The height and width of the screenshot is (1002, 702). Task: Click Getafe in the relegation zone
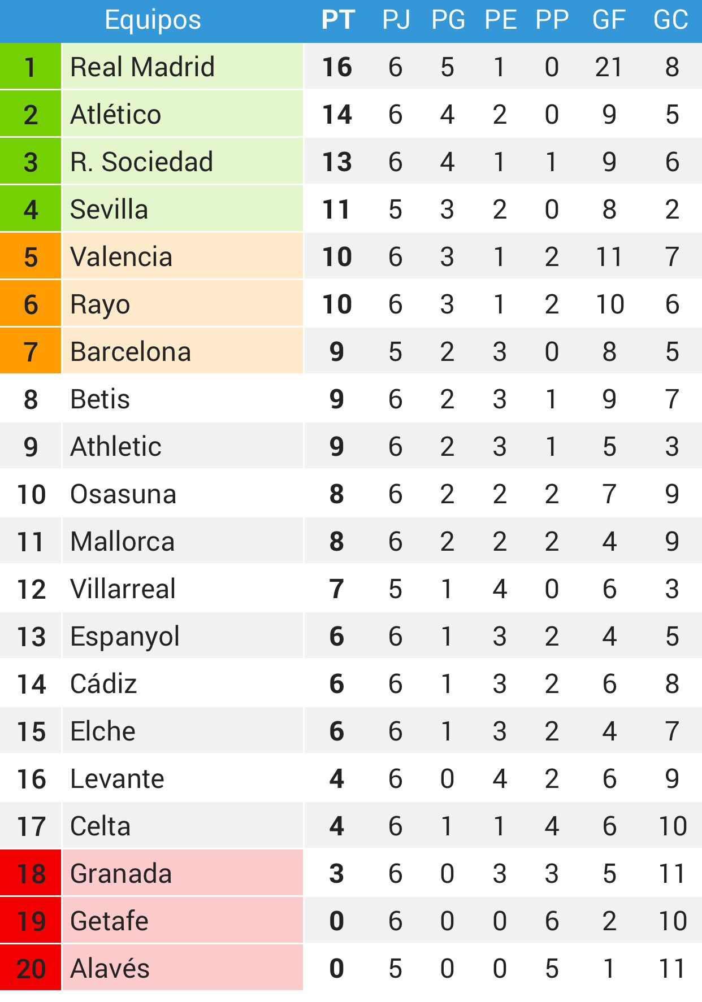[x=109, y=921]
